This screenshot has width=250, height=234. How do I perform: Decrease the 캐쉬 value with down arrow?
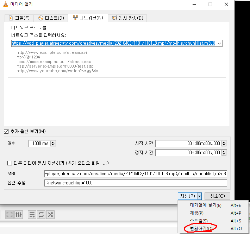[53, 145]
